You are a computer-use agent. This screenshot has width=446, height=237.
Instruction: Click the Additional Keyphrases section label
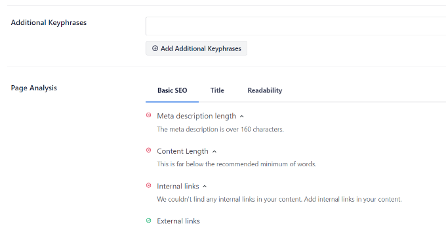tap(49, 23)
